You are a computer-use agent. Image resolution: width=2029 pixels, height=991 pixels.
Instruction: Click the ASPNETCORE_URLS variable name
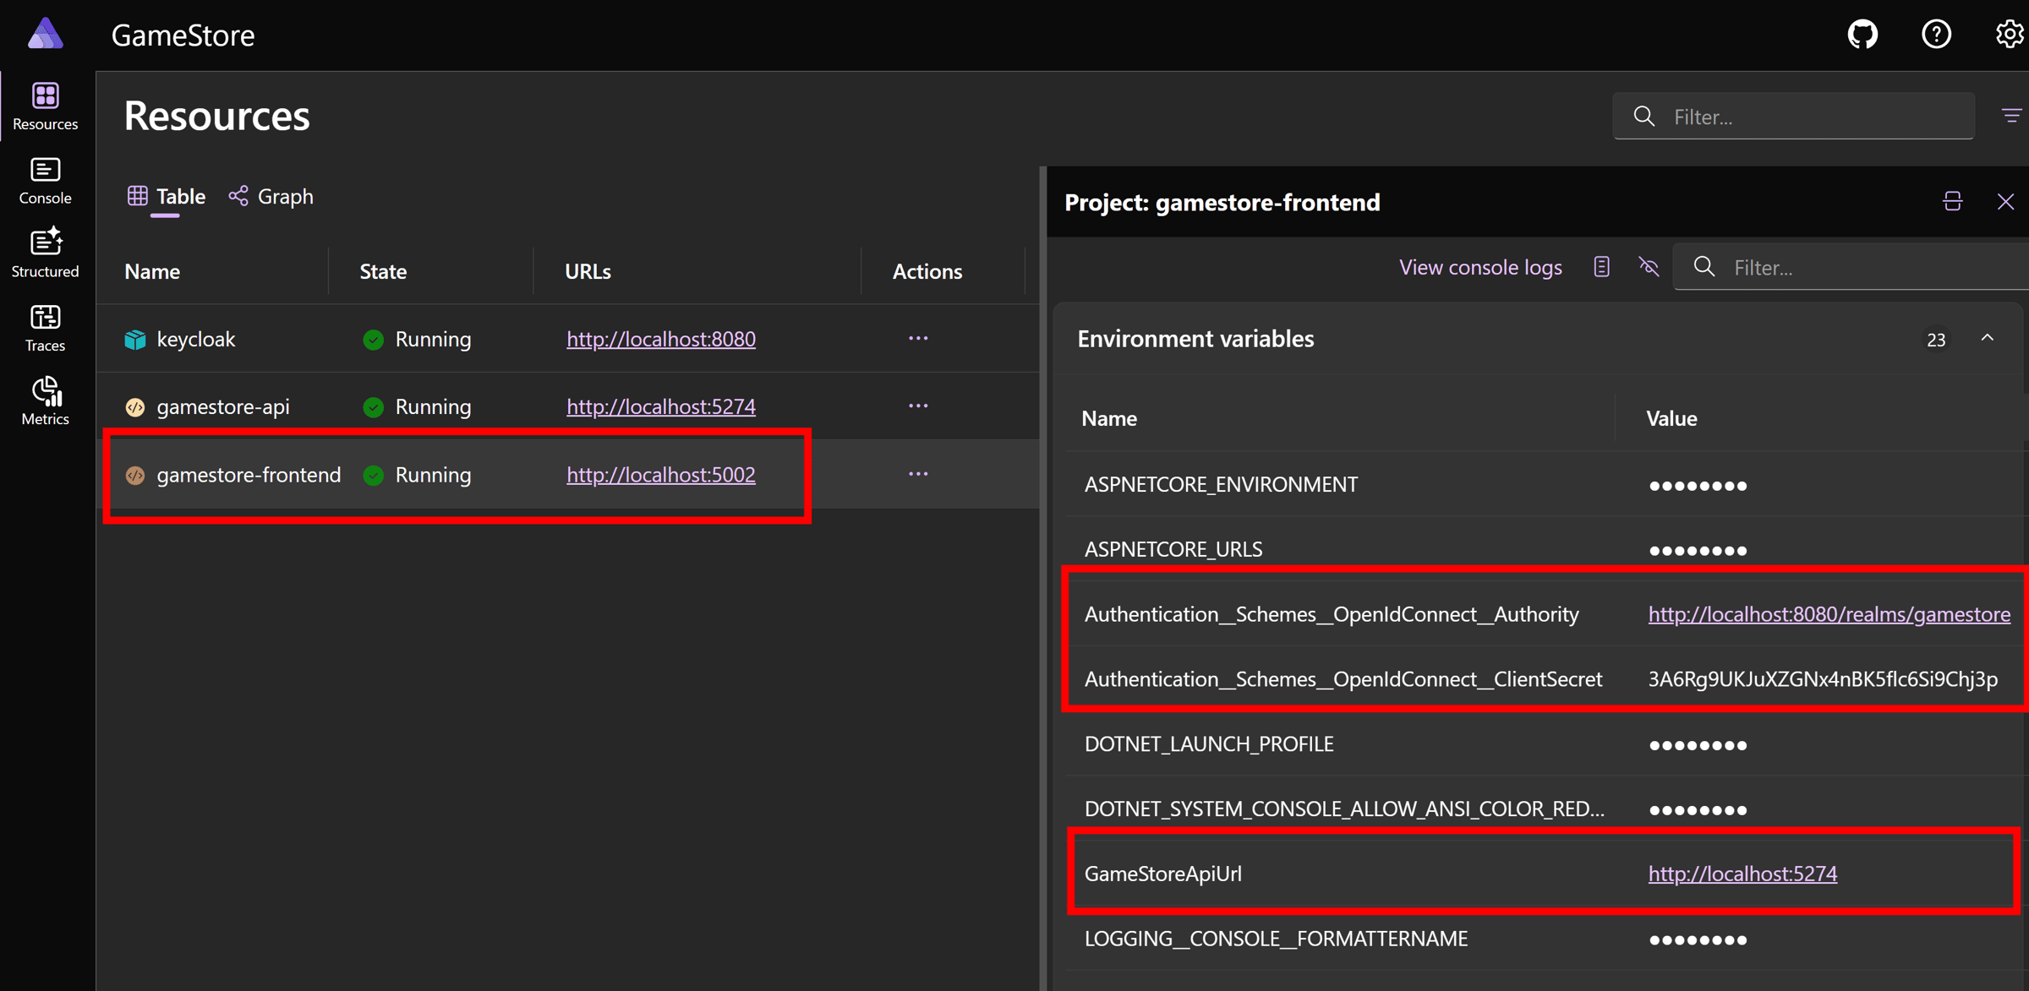click(x=1173, y=550)
